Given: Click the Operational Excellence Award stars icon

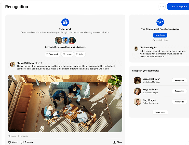Looking at the screenshot, I should pos(160,22).
